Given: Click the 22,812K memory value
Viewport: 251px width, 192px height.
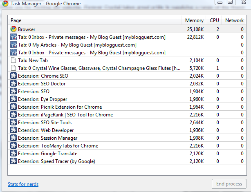Looking at the screenshot, I should click(x=195, y=37).
